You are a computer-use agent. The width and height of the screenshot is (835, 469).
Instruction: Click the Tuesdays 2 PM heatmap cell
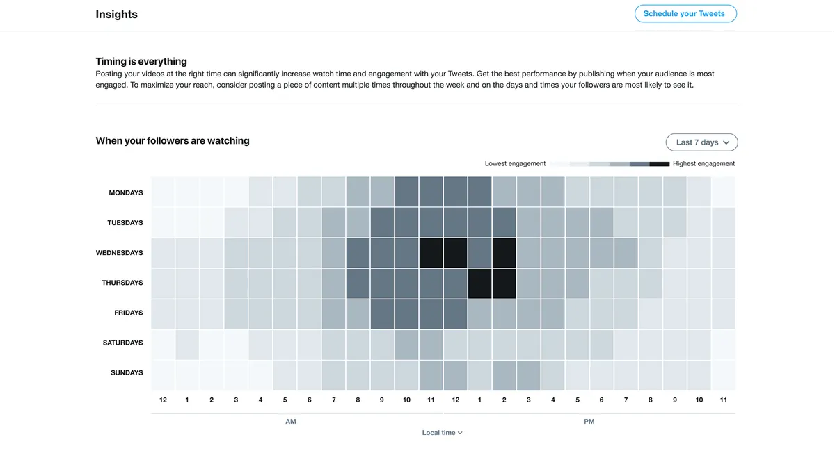click(x=504, y=222)
